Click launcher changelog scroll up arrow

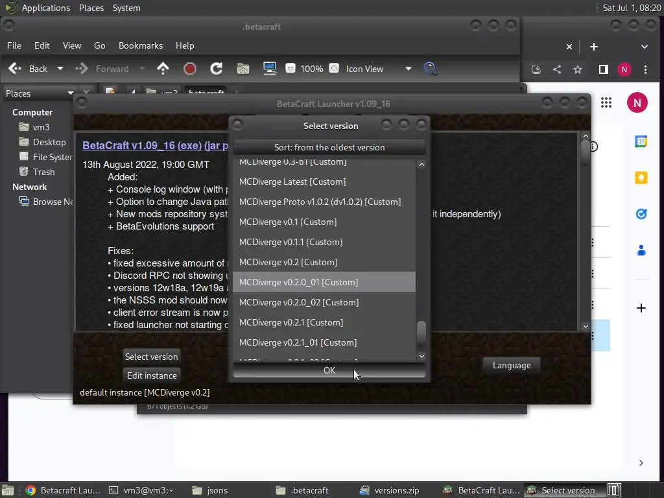[x=586, y=136]
